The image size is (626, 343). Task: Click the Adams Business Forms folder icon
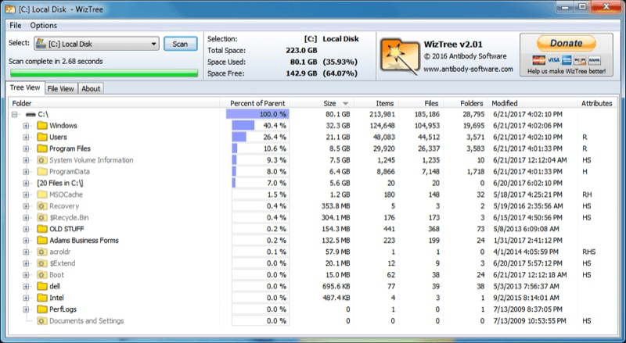(x=42, y=241)
